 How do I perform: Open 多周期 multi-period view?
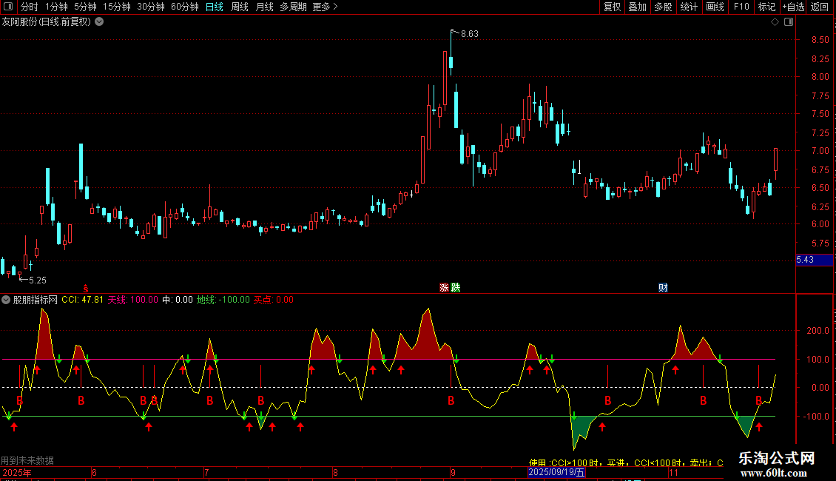[293, 7]
